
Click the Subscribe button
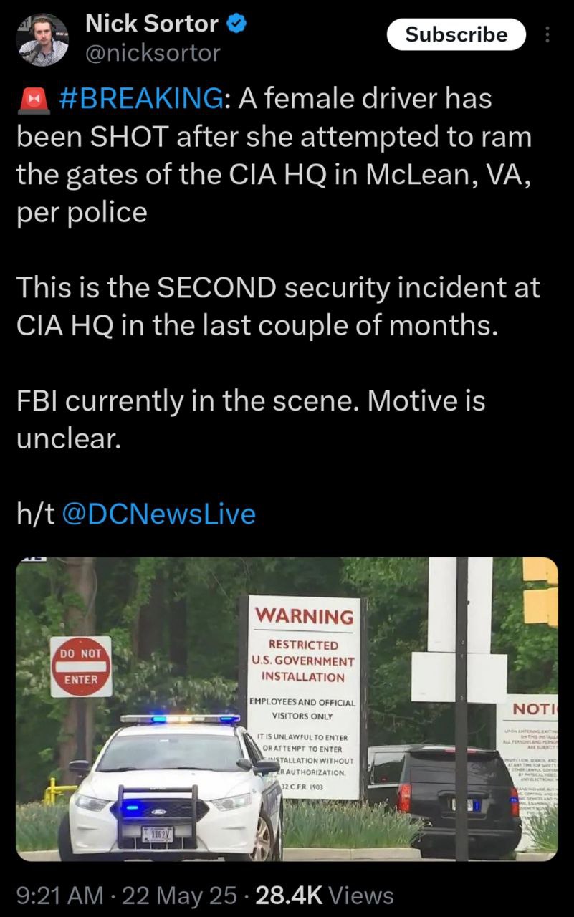(456, 34)
